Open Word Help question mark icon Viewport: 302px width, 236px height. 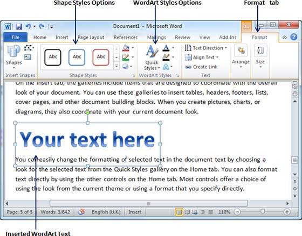(x=294, y=37)
